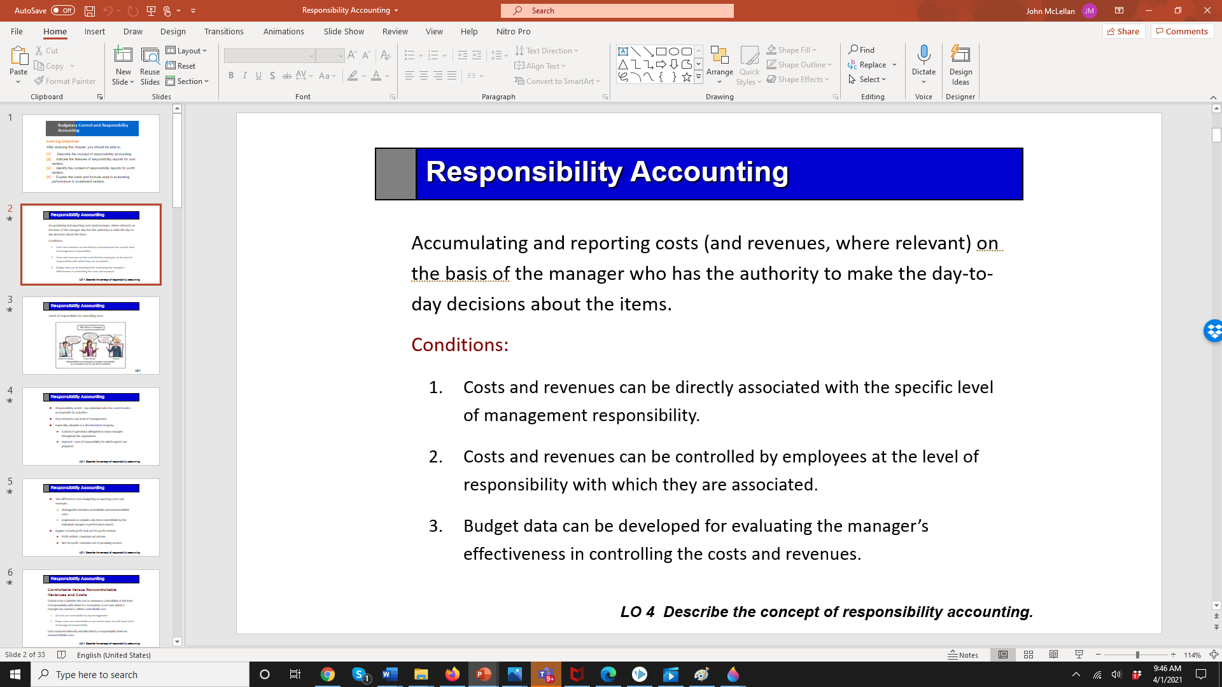Click the Undo arrow icon
Screen dimensions: 1222x687
[x=108, y=11]
